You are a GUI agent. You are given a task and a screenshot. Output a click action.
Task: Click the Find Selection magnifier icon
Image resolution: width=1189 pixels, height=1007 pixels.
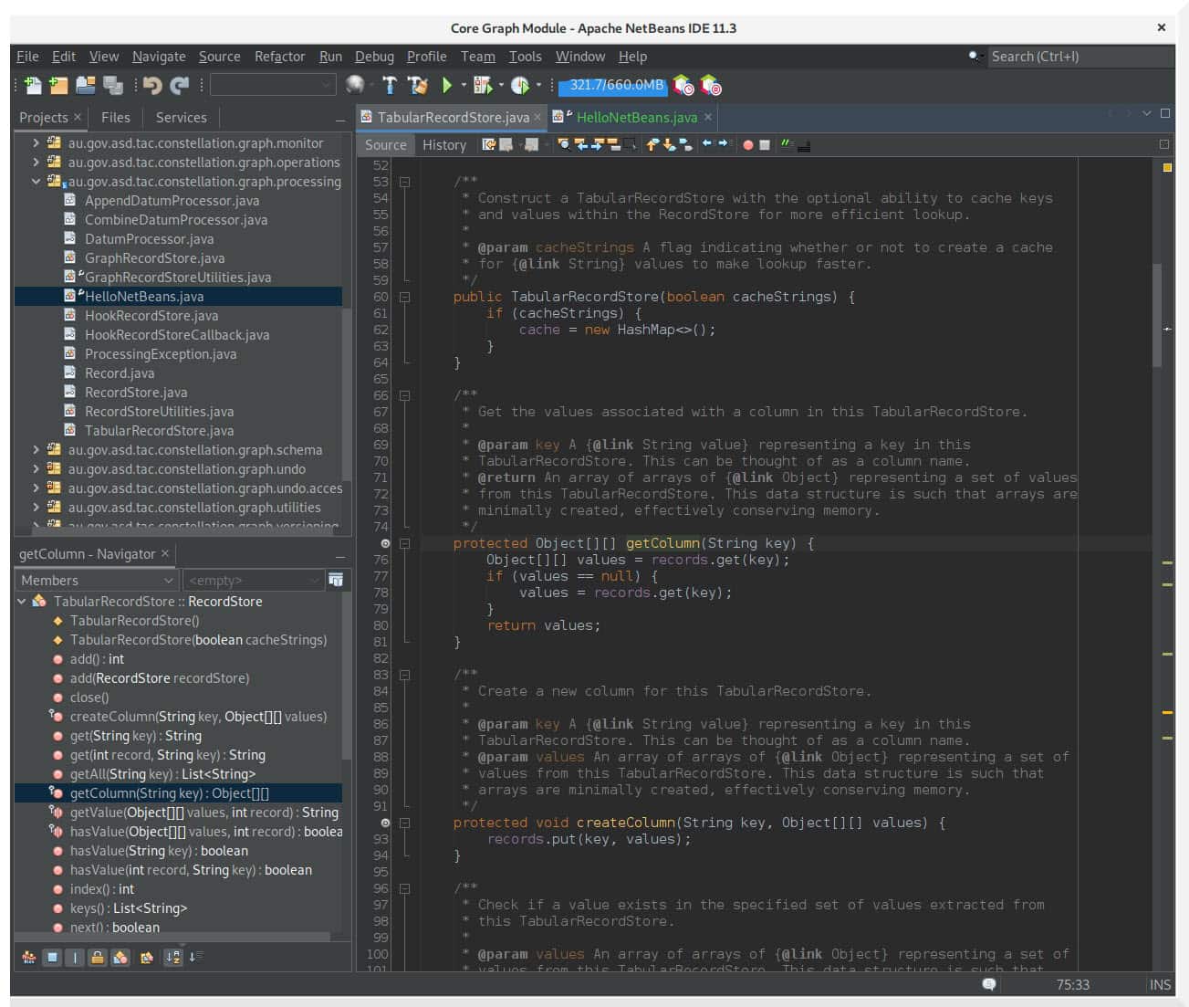[x=564, y=144]
